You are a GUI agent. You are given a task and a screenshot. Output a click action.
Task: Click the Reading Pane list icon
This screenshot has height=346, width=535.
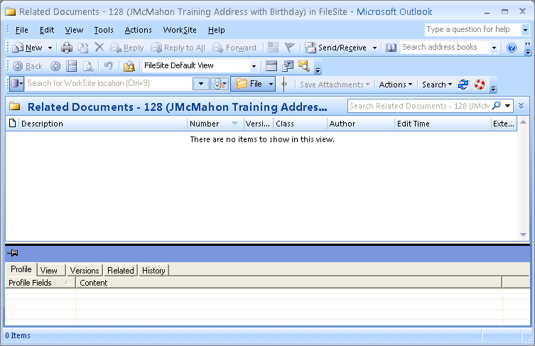(x=71, y=66)
